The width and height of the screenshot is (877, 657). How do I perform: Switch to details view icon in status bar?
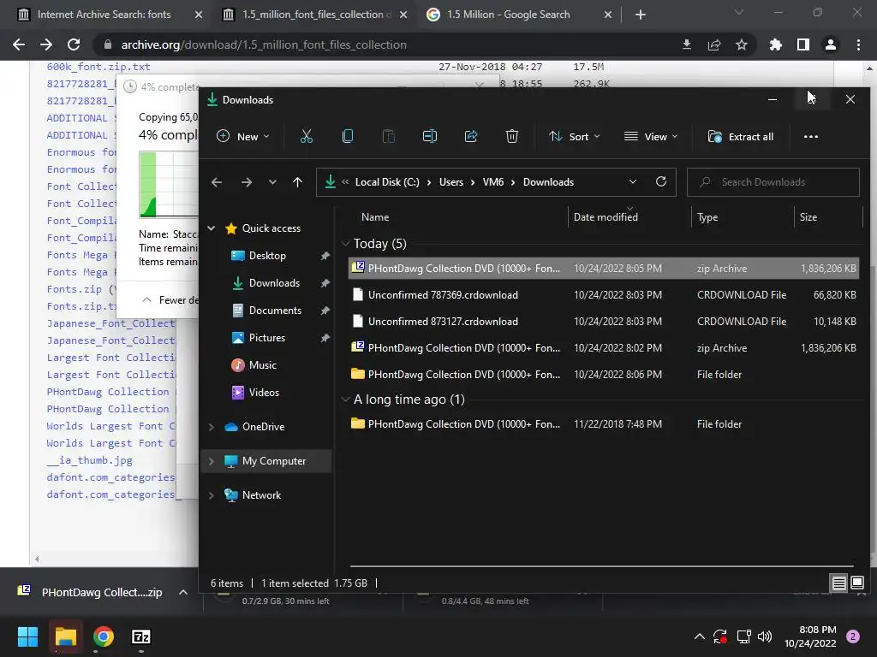(839, 583)
